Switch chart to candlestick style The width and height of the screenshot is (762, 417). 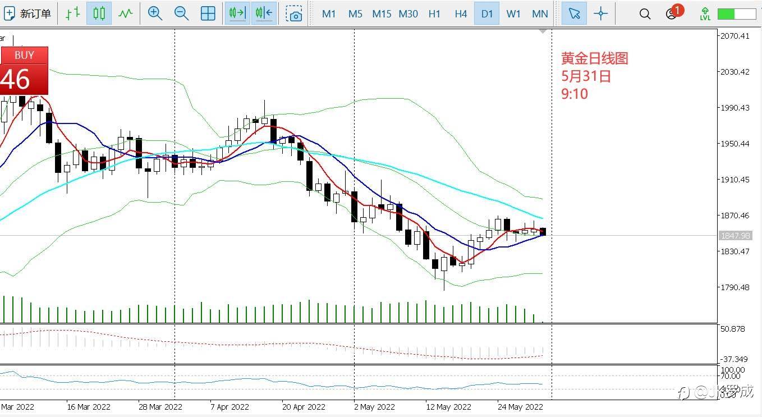click(x=99, y=13)
